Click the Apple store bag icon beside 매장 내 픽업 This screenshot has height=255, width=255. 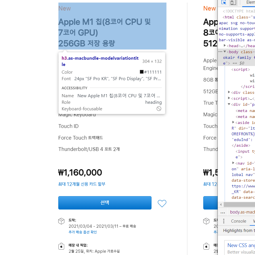61,246
